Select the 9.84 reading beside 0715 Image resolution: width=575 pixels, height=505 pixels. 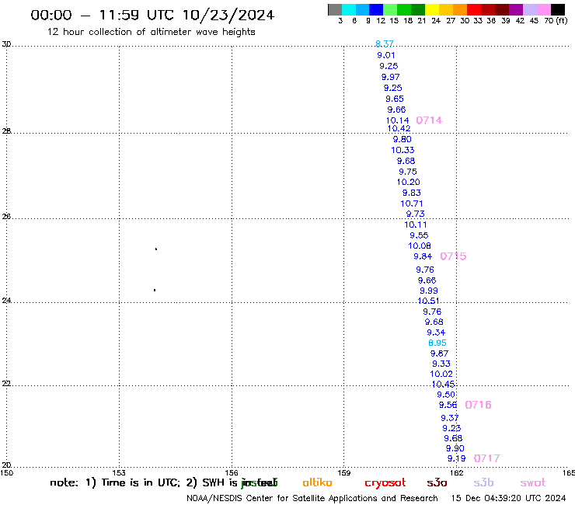(x=423, y=256)
